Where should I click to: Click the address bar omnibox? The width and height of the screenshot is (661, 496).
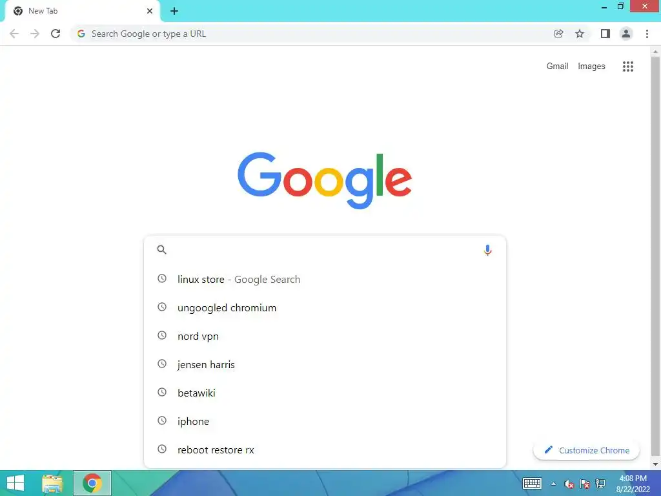click(x=312, y=34)
